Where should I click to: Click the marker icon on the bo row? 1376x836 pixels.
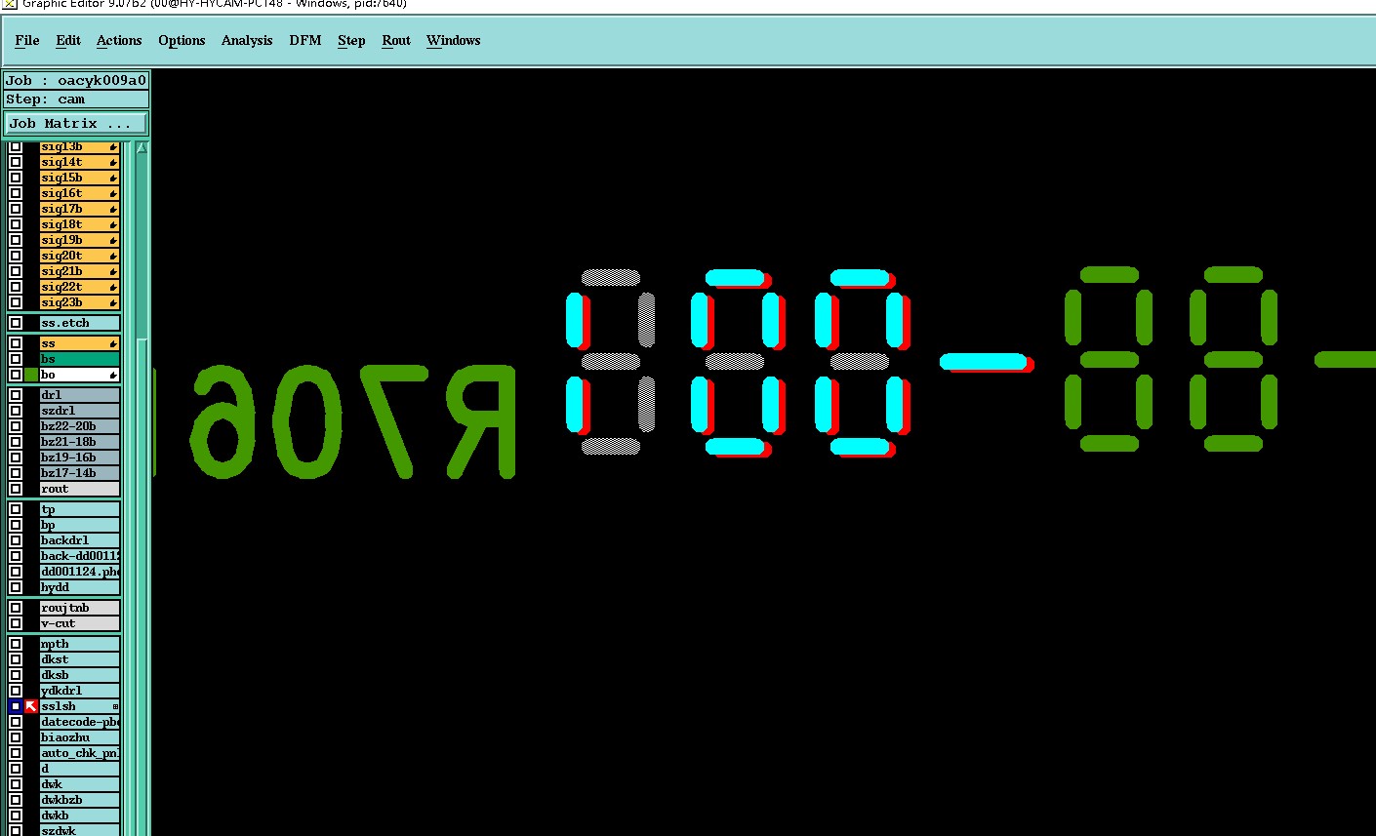tap(113, 375)
